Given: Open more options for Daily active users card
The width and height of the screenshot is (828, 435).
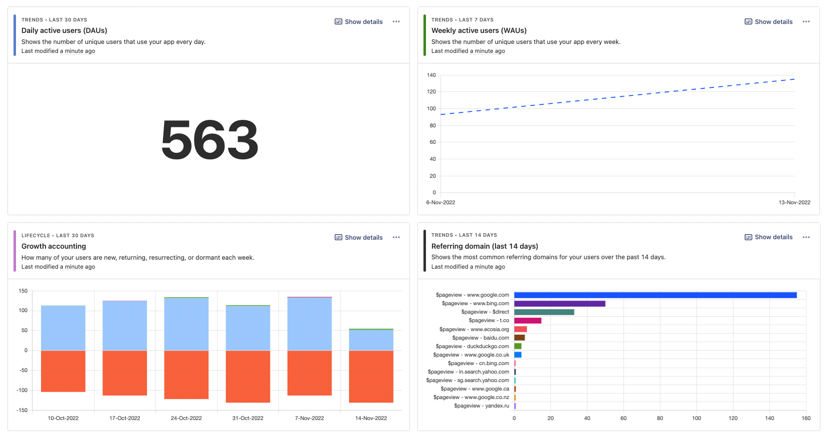Looking at the screenshot, I should click(x=396, y=21).
